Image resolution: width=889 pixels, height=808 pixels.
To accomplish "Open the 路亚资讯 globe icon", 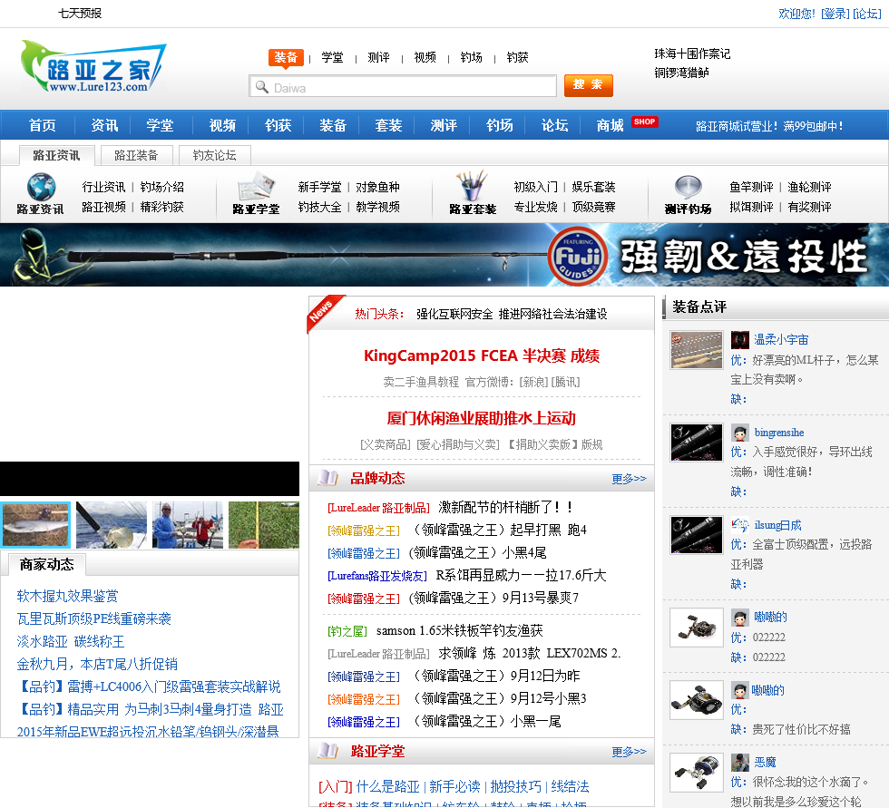I will click(41, 187).
